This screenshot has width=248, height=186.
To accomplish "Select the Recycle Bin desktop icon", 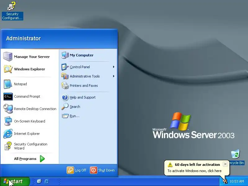I will [x=236, y=154].
